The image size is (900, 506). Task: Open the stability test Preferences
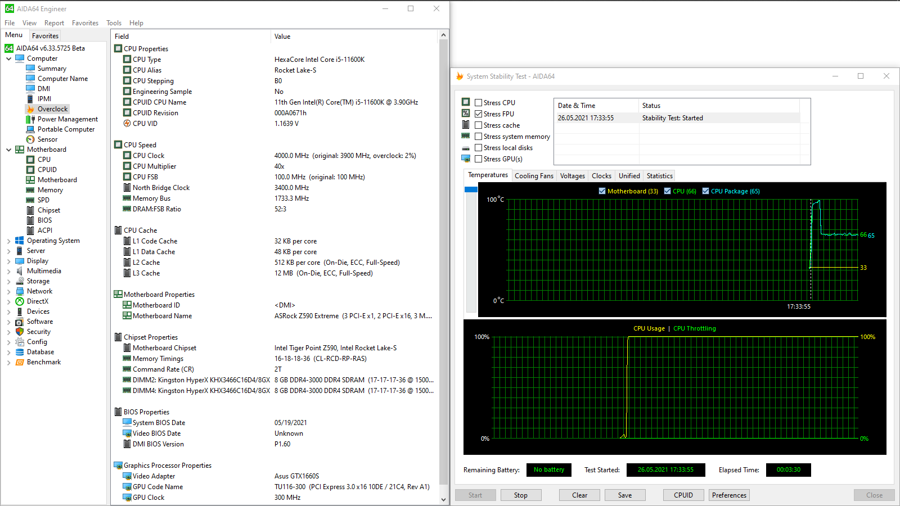(x=728, y=495)
